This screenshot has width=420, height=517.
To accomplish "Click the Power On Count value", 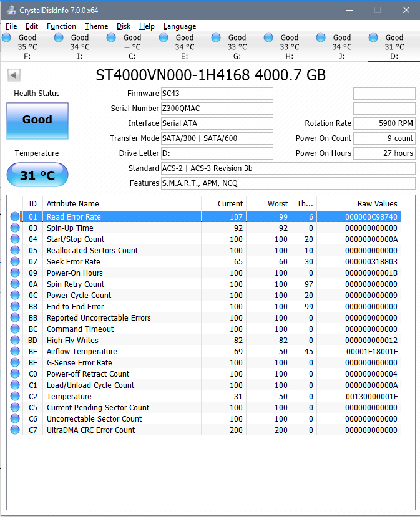I will (x=384, y=138).
